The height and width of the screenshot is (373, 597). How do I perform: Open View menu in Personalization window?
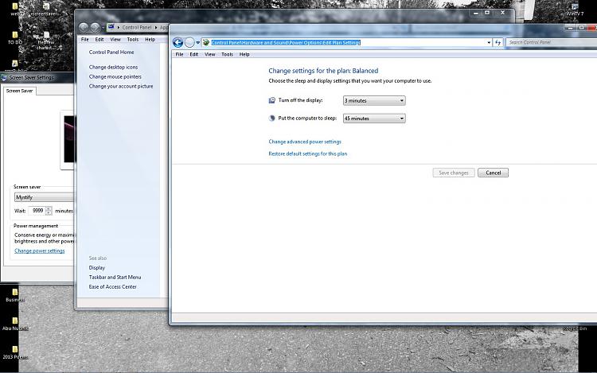click(x=115, y=40)
